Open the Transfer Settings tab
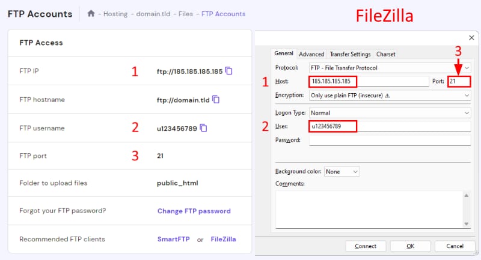This screenshot has height=260, width=481. pos(349,54)
